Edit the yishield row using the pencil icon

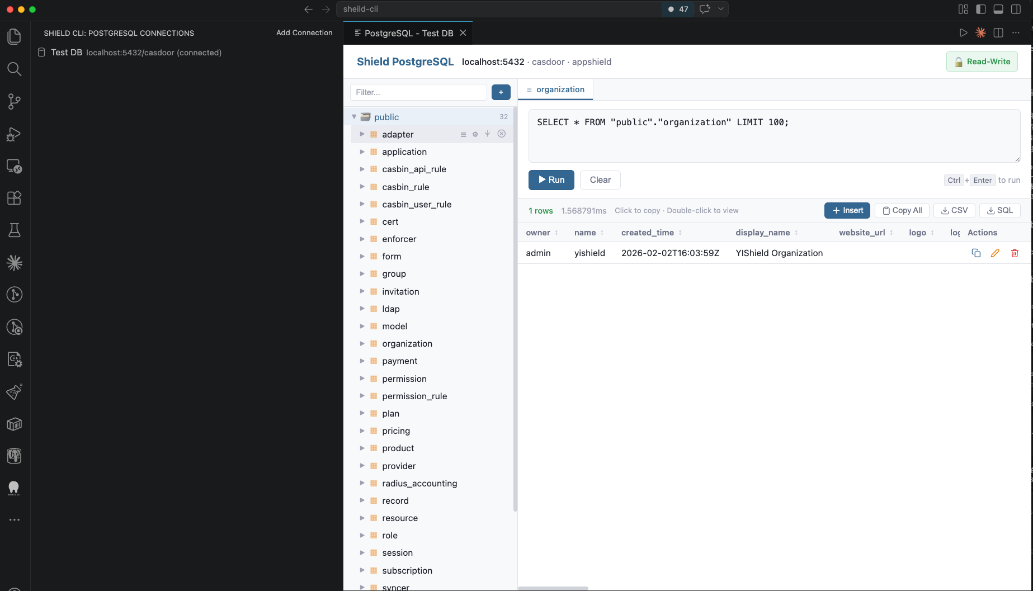pos(995,253)
